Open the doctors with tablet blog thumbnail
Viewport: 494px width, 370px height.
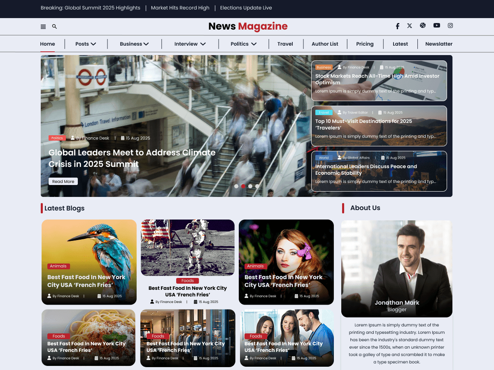pyautogui.click(x=287, y=338)
